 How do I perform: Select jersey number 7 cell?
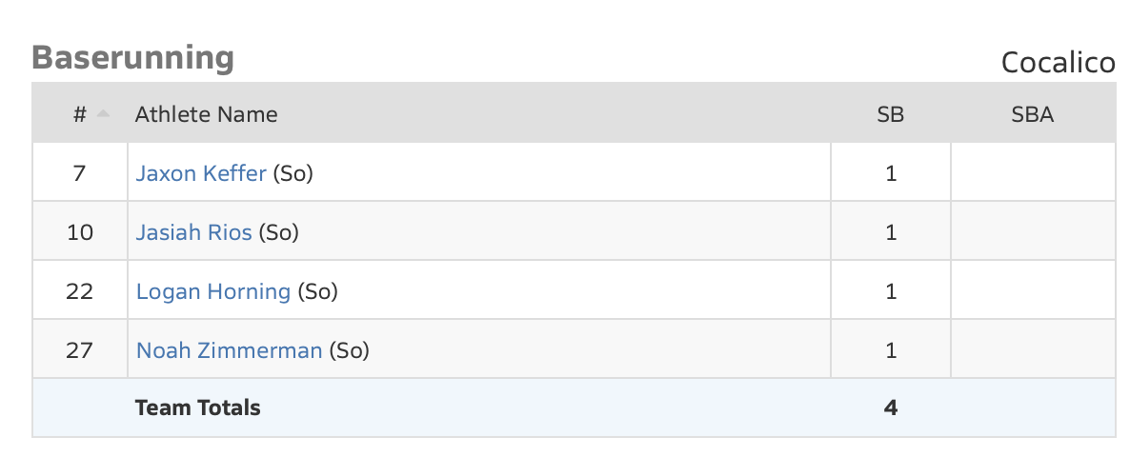click(79, 173)
